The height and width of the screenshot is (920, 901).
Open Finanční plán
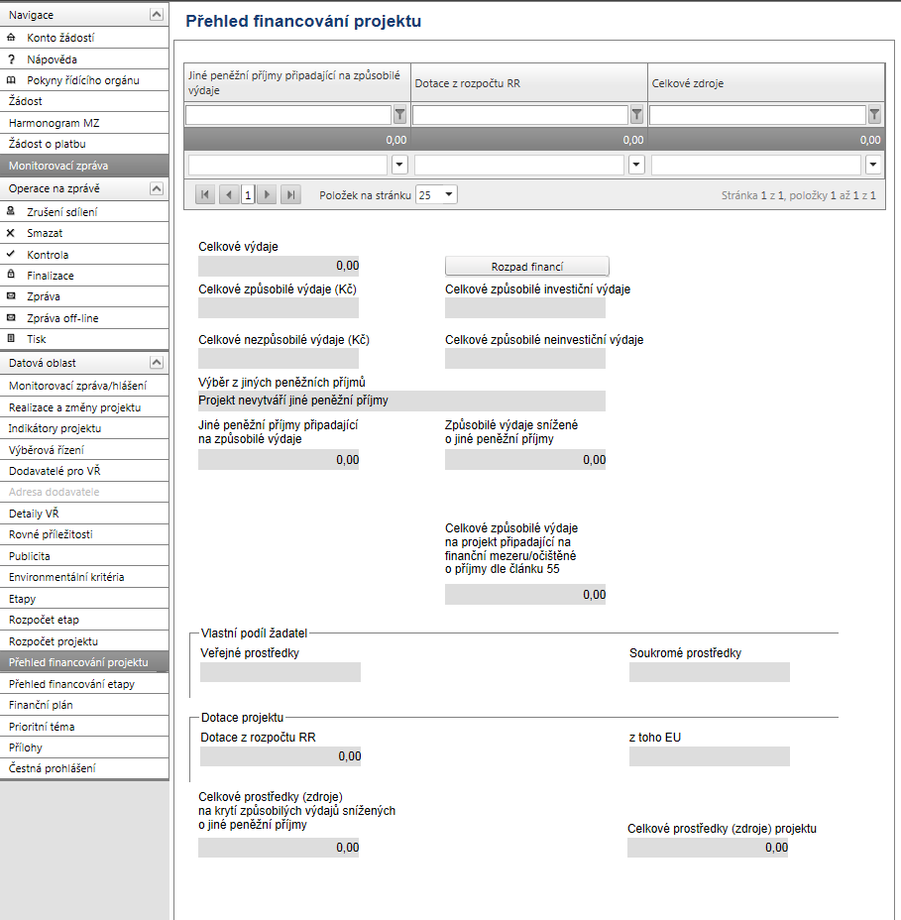(84, 705)
